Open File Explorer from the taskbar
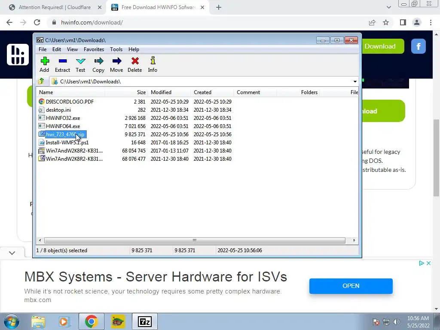 click(x=38, y=321)
